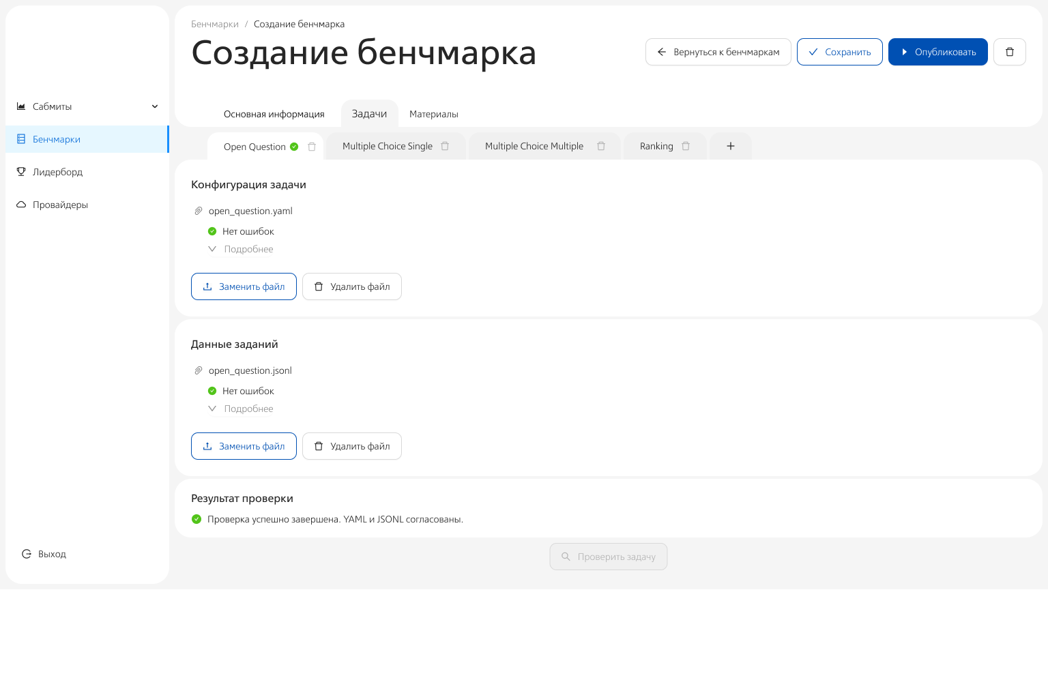This screenshot has width=1048, height=693.
Task: Click Бенчмарки breadcrumb link
Action: pyautogui.click(x=215, y=24)
